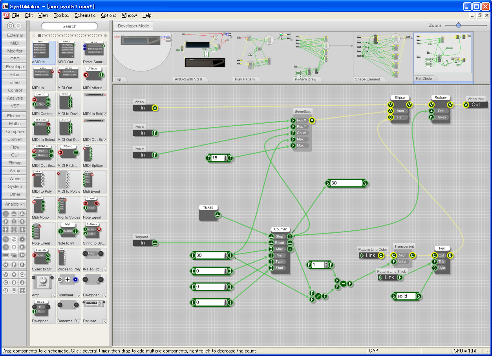492x356 pixels.
Task: Select the C color connector filter icon
Action: click(x=6, y=283)
